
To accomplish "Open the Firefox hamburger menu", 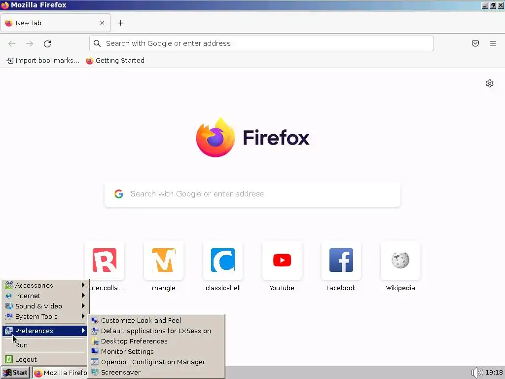I will pyautogui.click(x=493, y=43).
